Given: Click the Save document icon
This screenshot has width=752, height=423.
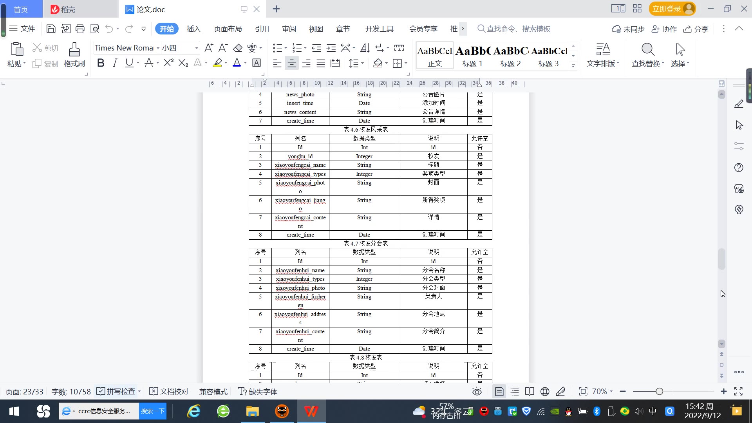Looking at the screenshot, I should click(51, 29).
